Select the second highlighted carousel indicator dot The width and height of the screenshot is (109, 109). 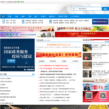[x=26, y=70]
